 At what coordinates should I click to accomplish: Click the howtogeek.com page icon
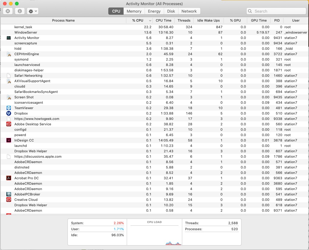coord(9,119)
